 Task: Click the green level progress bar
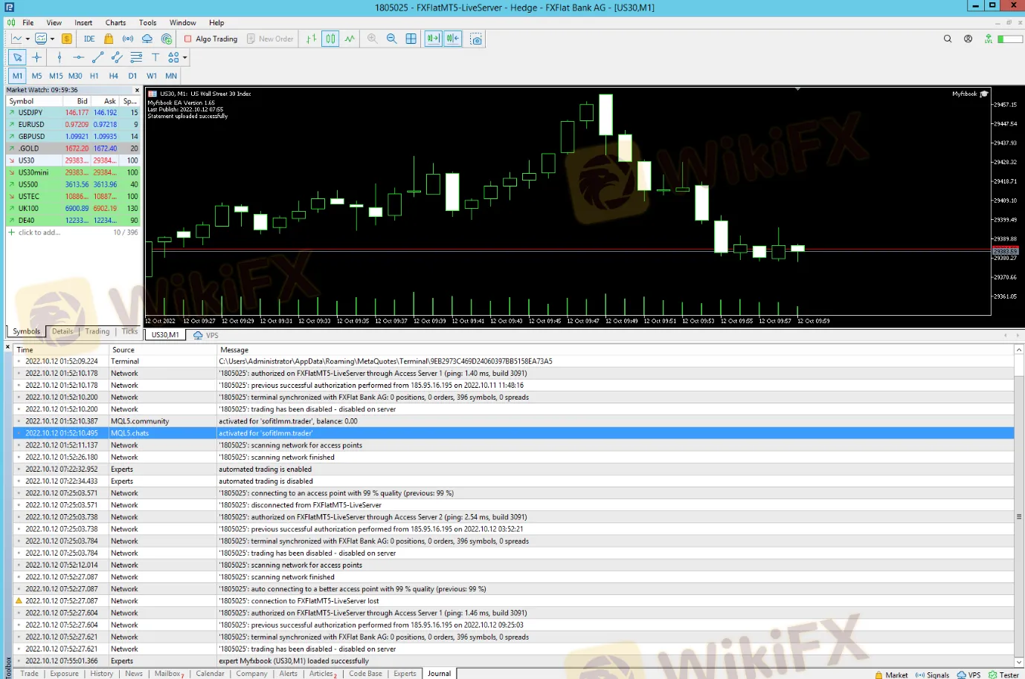(1010, 39)
